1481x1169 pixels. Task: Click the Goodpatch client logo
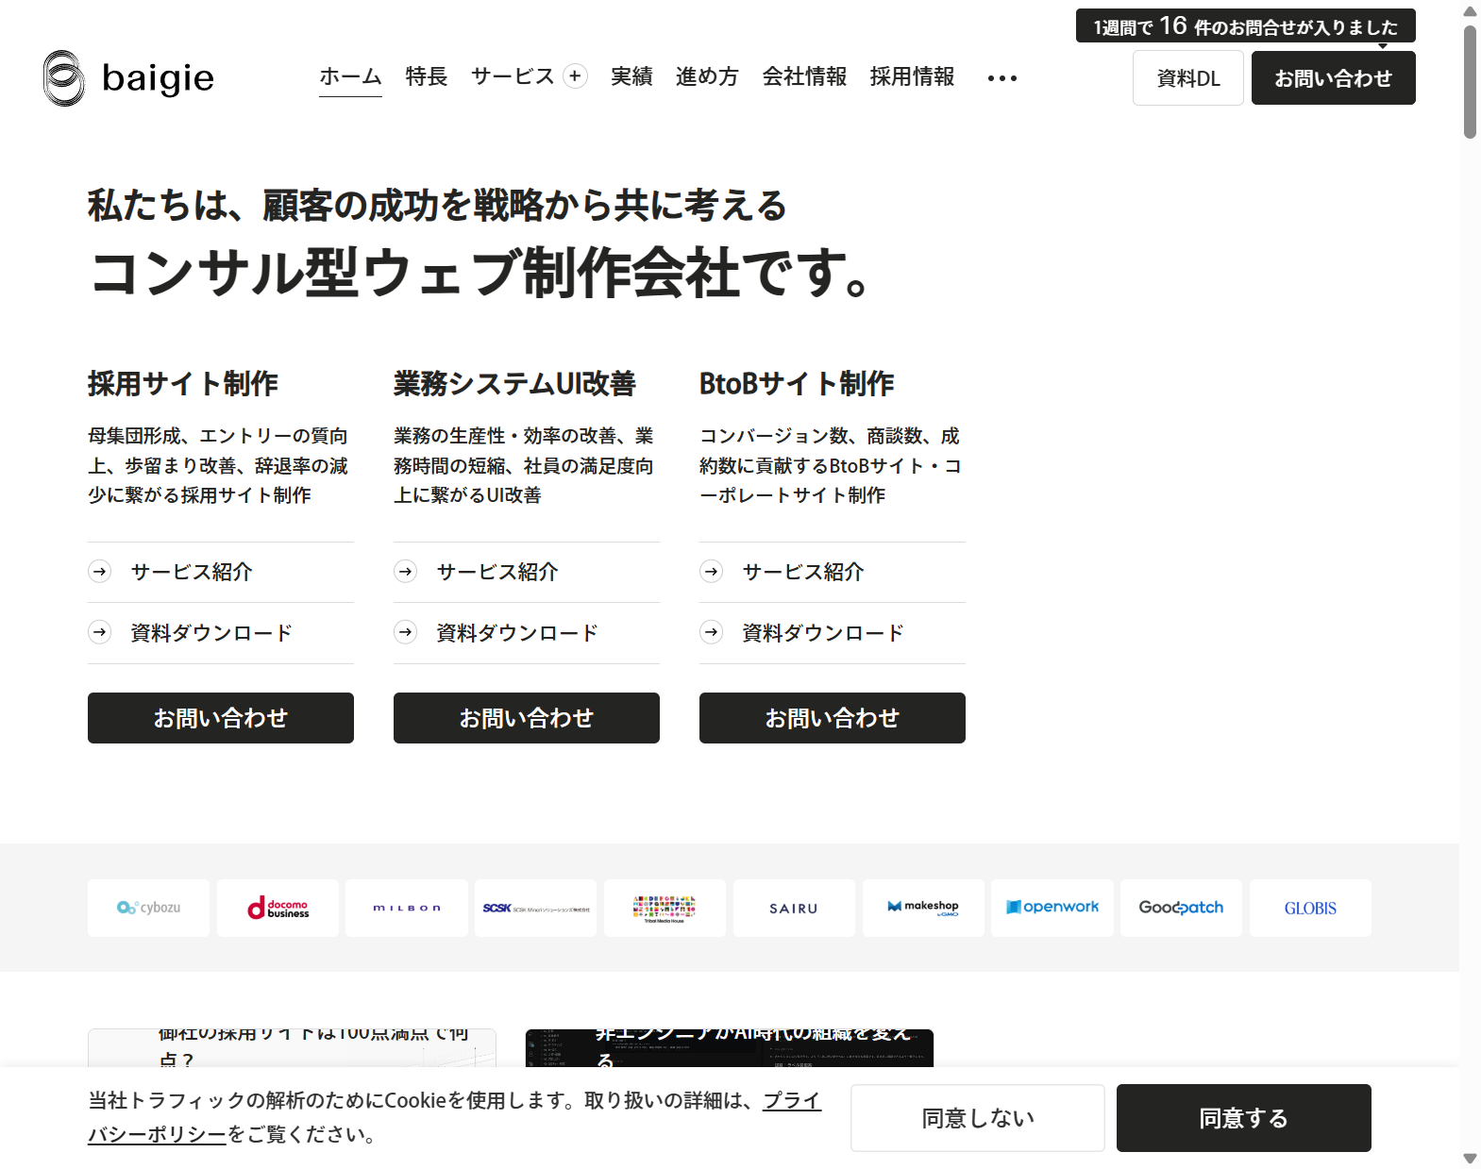1182,908
